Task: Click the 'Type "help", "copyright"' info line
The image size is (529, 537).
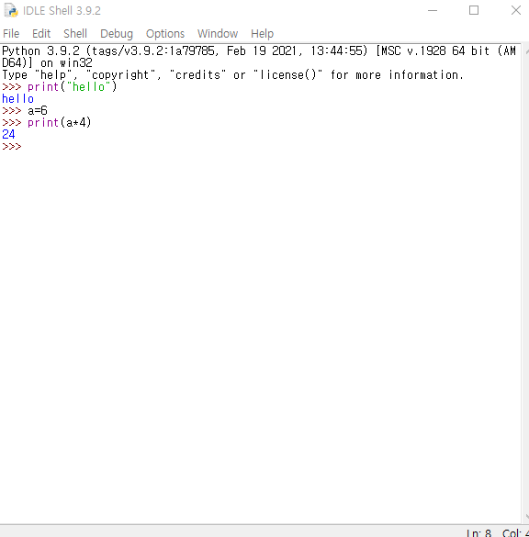Action: coord(233,74)
